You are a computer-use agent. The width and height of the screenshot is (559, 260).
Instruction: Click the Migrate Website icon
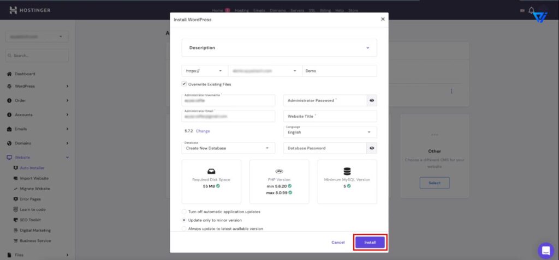pos(15,189)
